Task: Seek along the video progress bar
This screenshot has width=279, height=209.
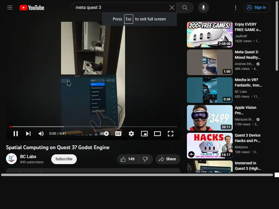Action: [93, 127]
